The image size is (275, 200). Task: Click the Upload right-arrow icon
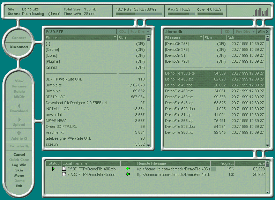tap(19, 120)
